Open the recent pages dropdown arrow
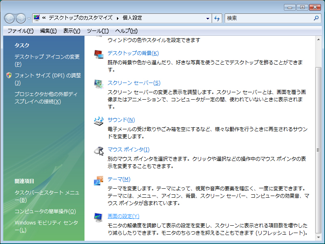 29,19
